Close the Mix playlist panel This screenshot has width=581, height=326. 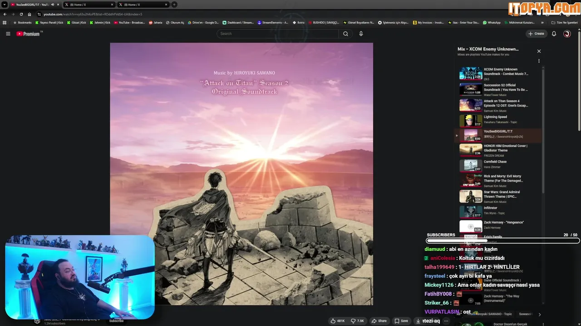coord(539,51)
